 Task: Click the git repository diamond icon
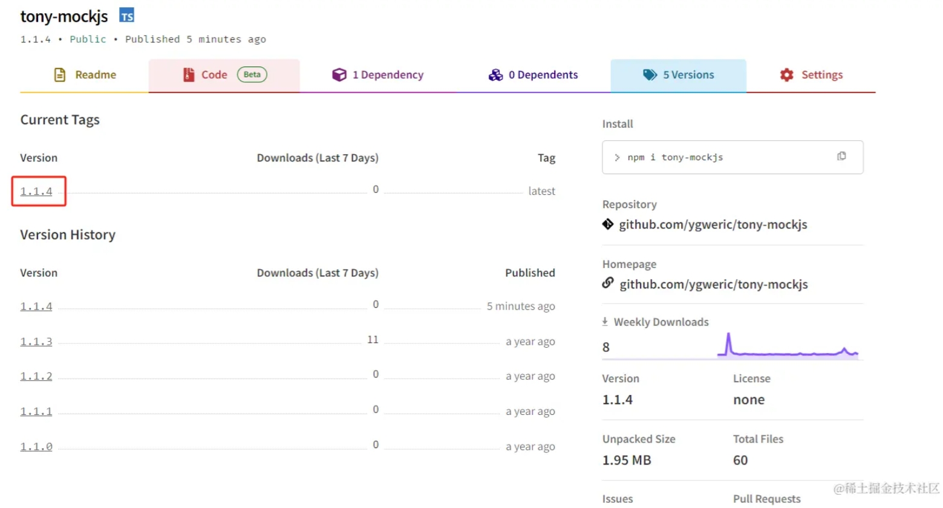click(x=608, y=224)
